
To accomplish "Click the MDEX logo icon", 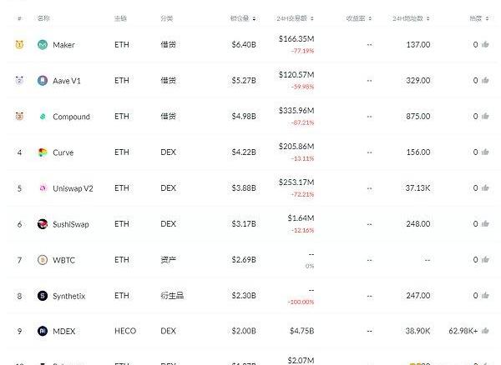I will coord(43,331).
